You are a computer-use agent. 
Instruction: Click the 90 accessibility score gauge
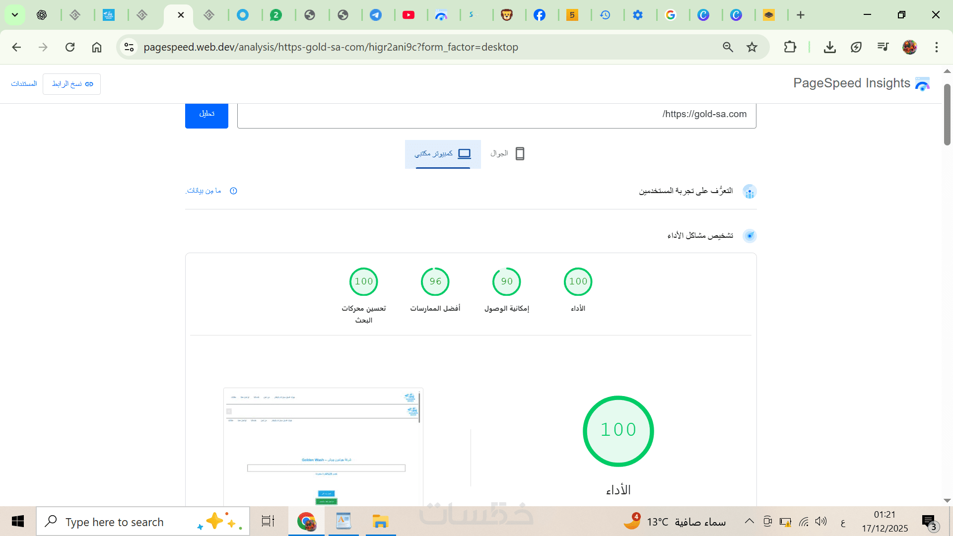506,281
